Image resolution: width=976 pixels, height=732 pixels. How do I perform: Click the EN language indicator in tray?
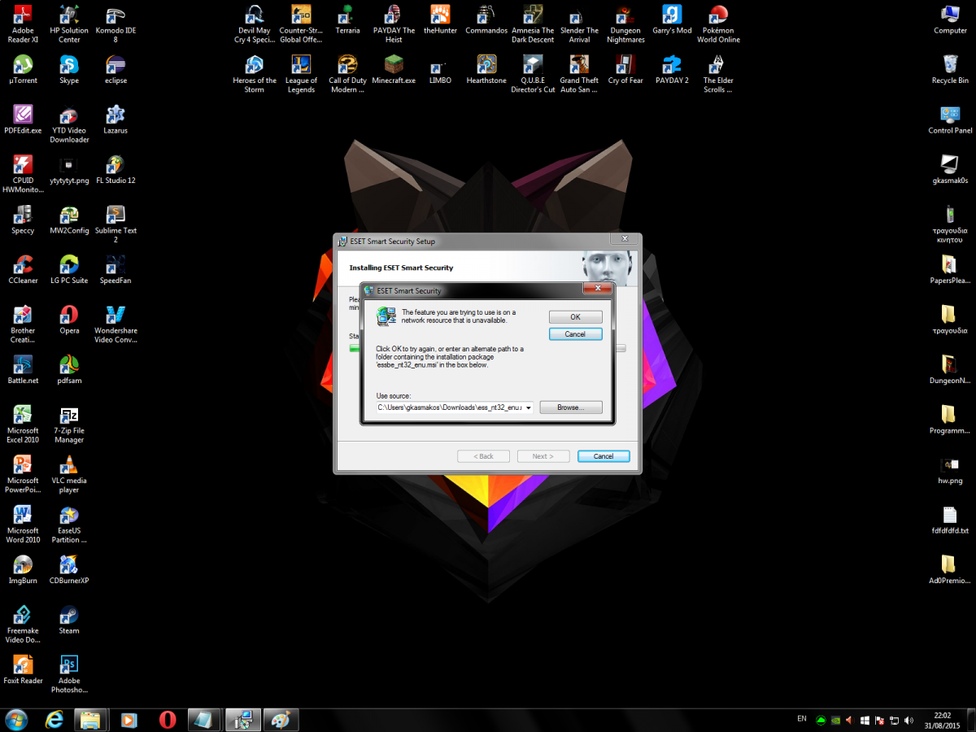click(x=802, y=719)
